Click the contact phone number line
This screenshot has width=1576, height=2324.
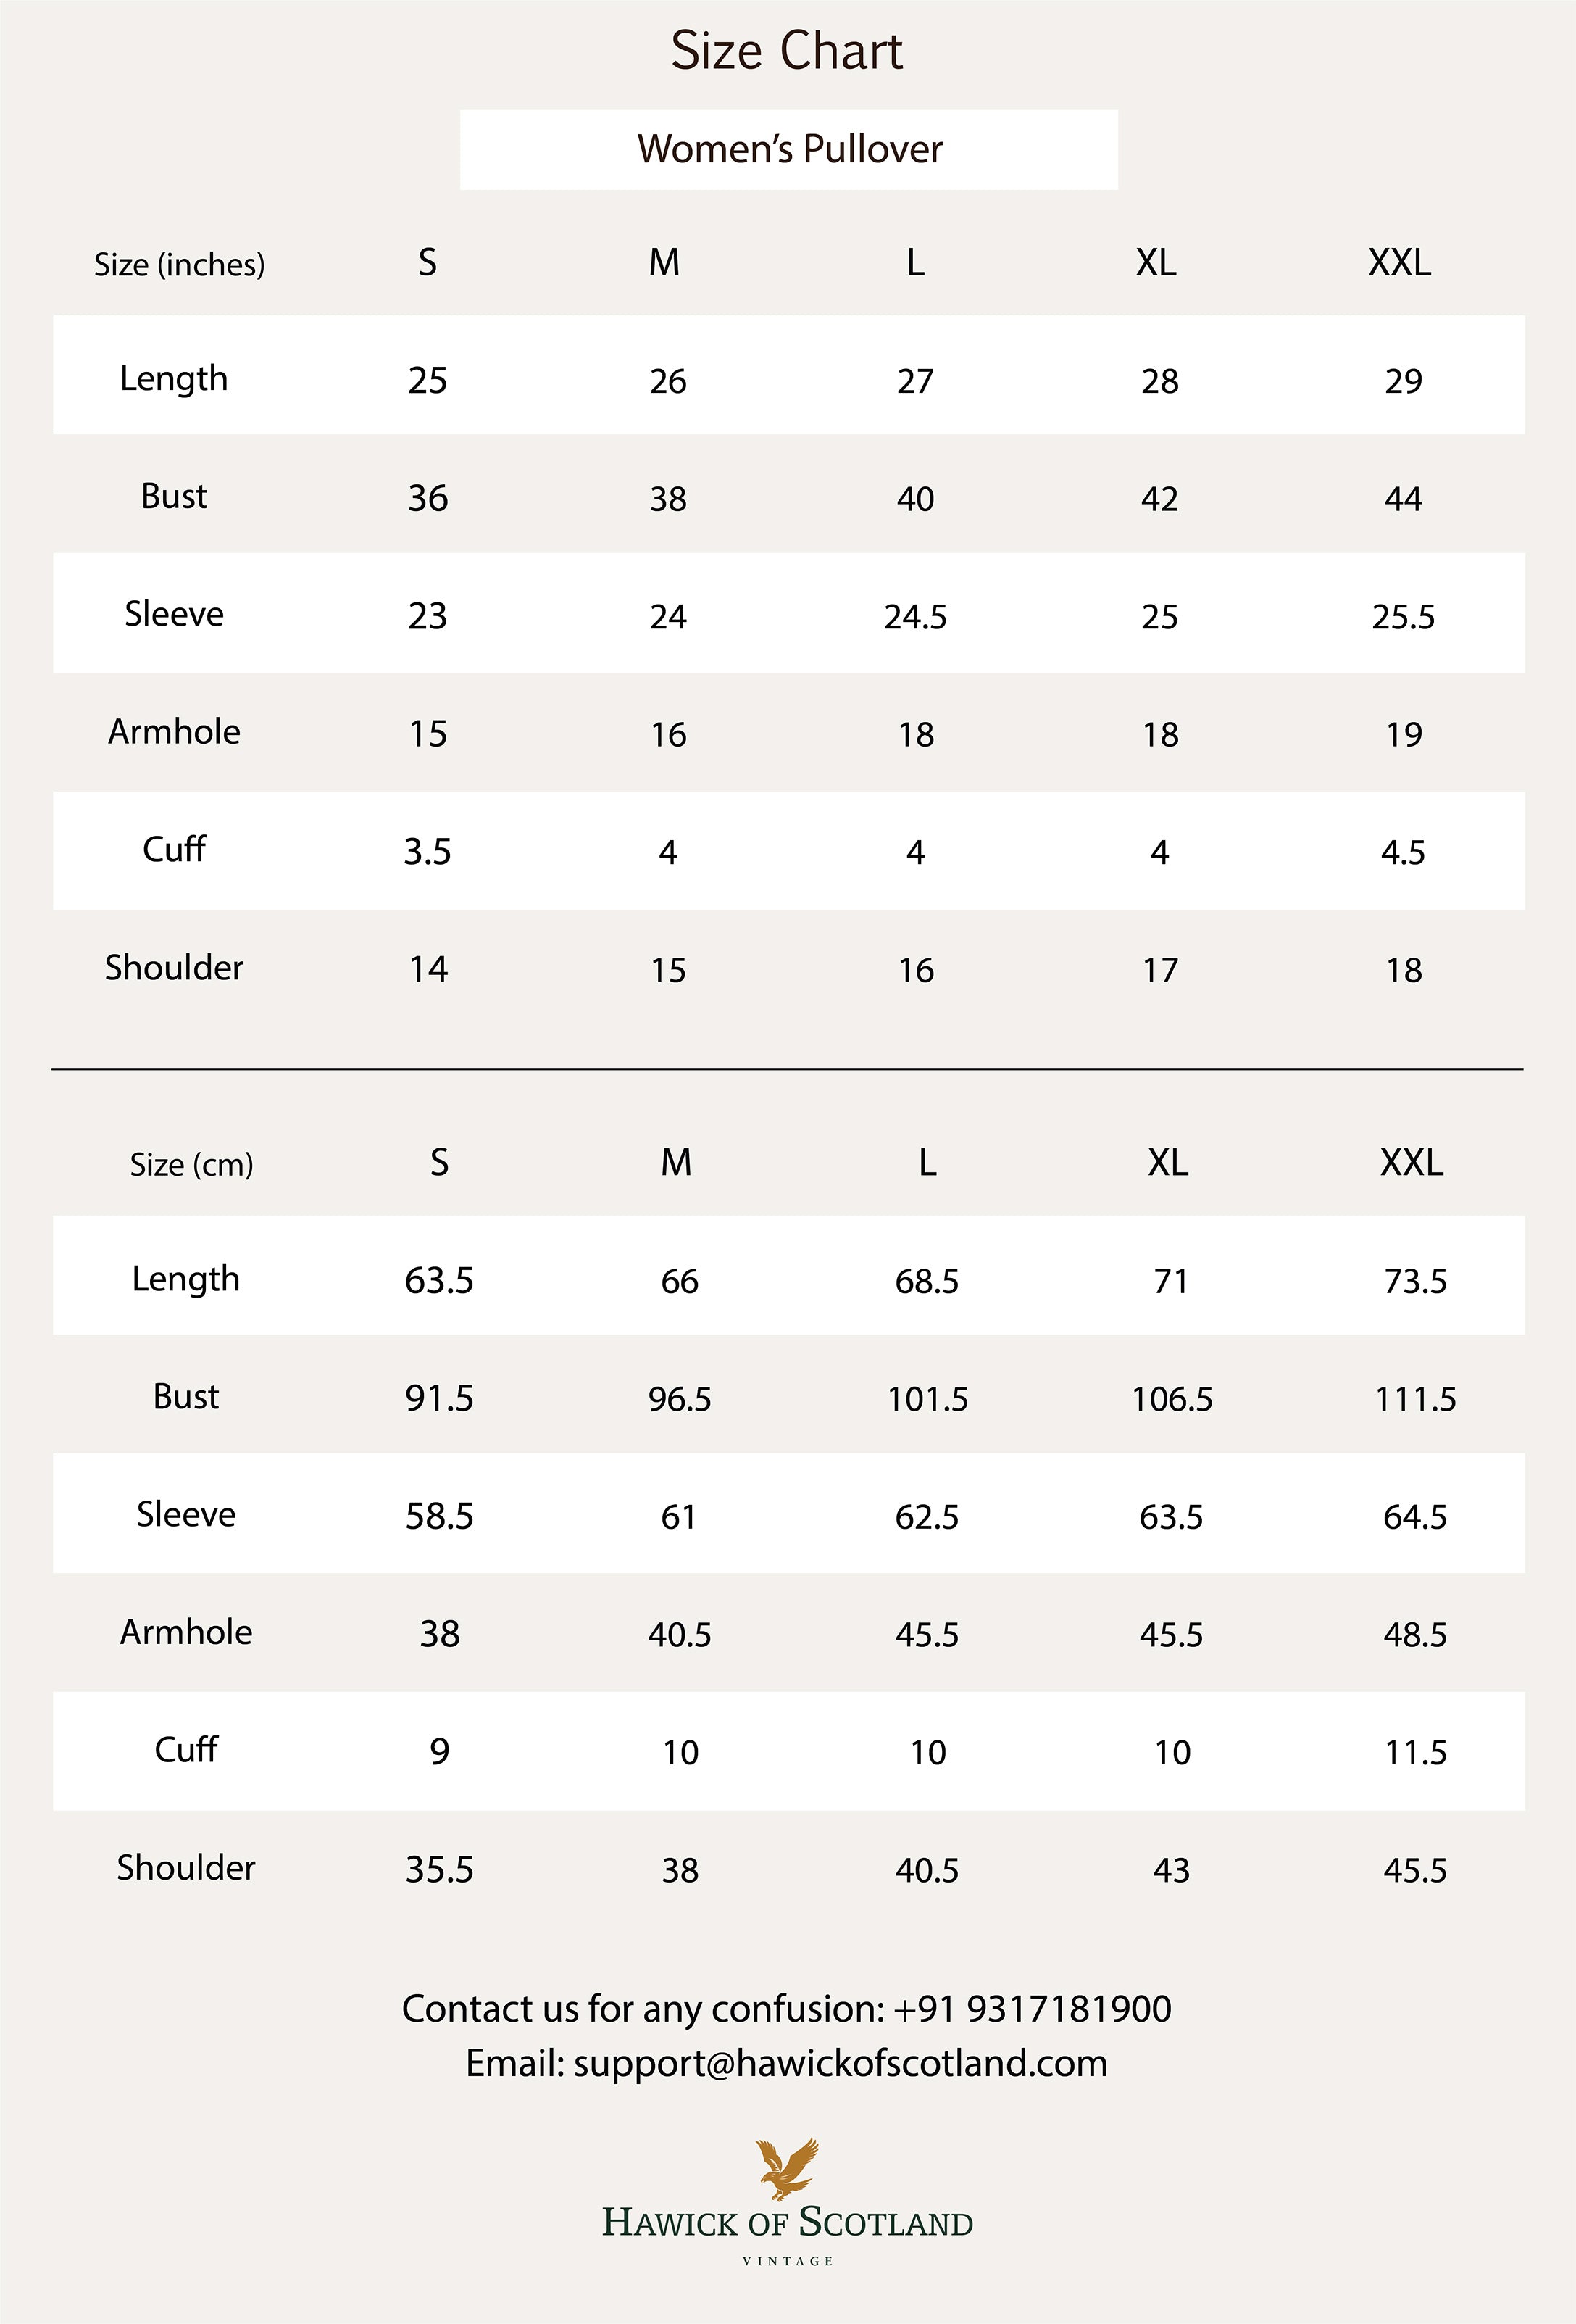coord(786,2008)
